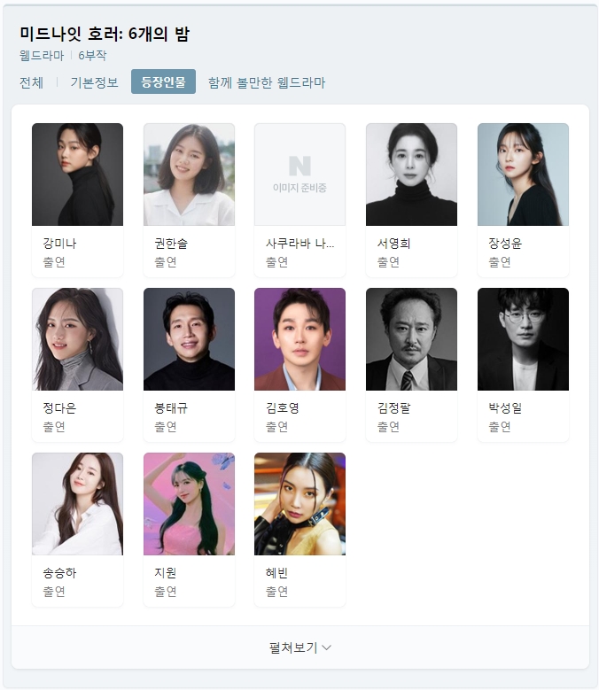Open the 서영희 profile photo
Screen dimensions: 599x690
coord(411,174)
